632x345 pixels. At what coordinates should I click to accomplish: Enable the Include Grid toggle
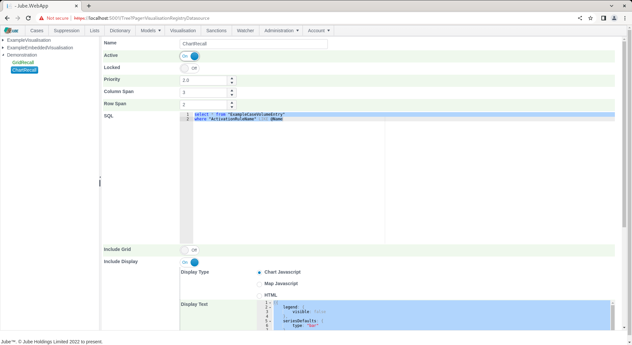[190, 250]
